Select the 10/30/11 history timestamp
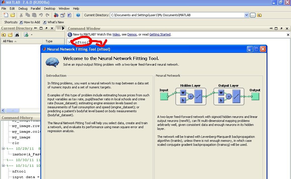The width and height of the screenshot is (291, 179). pyautogui.click(x=23, y=160)
